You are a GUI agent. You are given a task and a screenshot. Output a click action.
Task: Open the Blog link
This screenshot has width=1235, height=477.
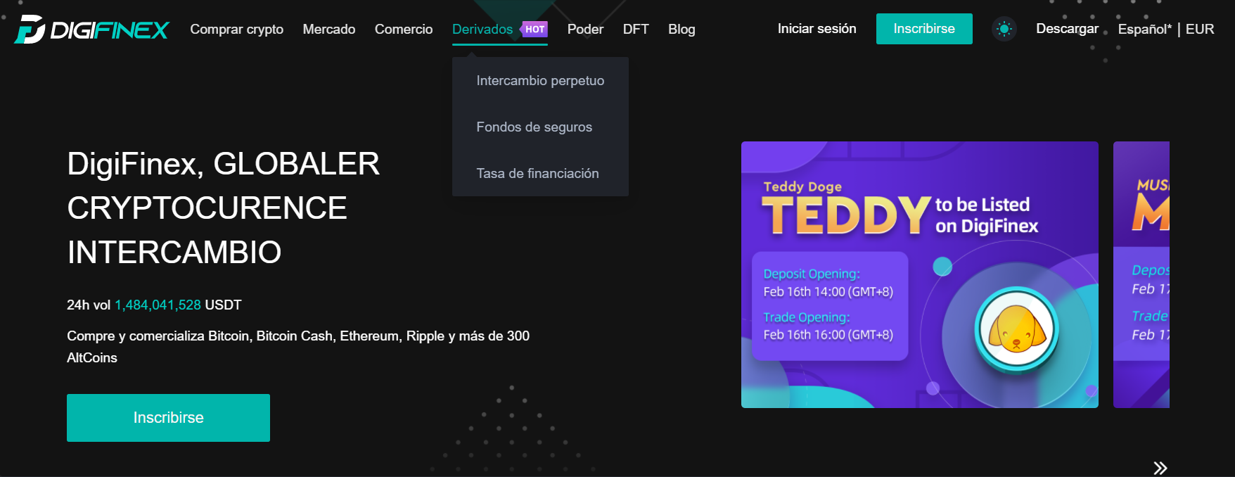pos(682,29)
